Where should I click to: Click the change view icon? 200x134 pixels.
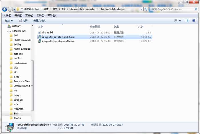pyautogui.click(x=176, y=21)
